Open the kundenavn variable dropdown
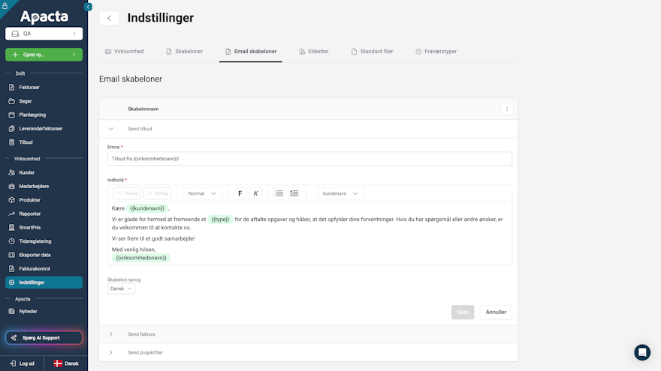 pos(340,193)
